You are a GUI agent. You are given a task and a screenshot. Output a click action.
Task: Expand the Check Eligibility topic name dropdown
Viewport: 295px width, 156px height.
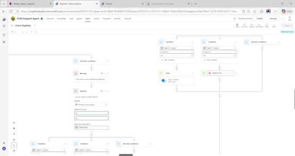pos(34,26)
